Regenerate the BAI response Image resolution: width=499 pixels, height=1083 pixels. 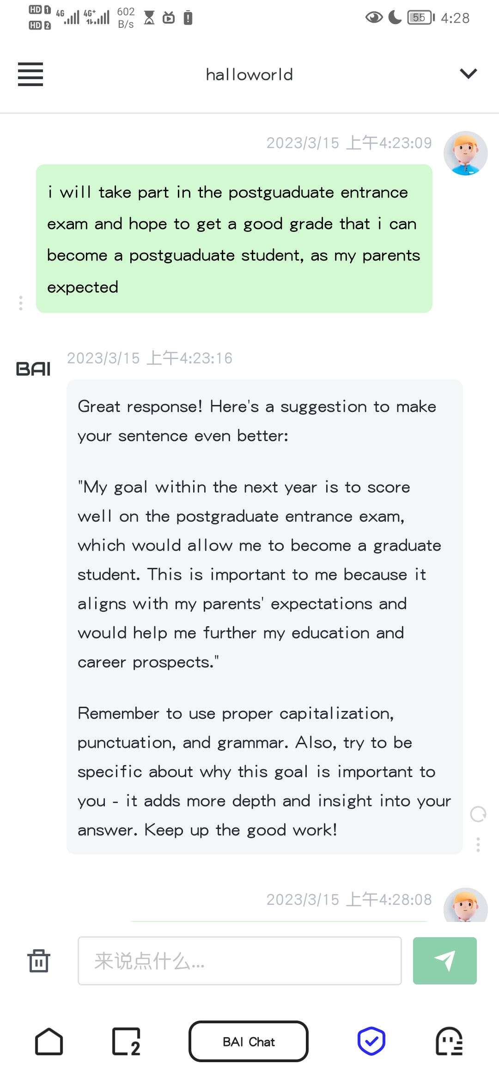478,814
